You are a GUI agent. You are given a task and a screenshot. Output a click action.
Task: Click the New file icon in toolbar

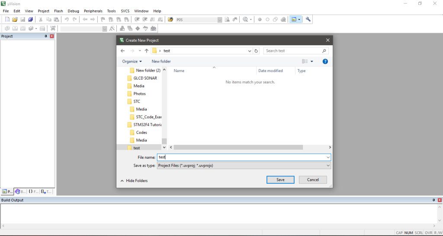coord(7,19)
